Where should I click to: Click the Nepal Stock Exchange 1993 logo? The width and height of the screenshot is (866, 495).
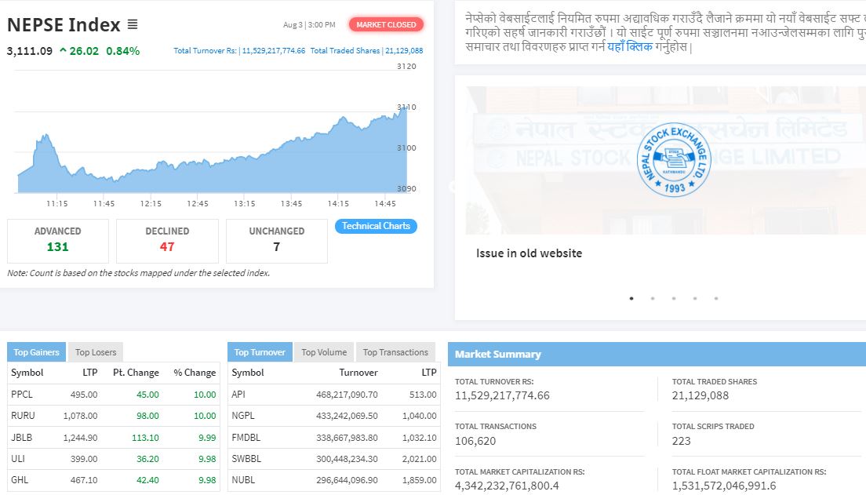point(674,160)
